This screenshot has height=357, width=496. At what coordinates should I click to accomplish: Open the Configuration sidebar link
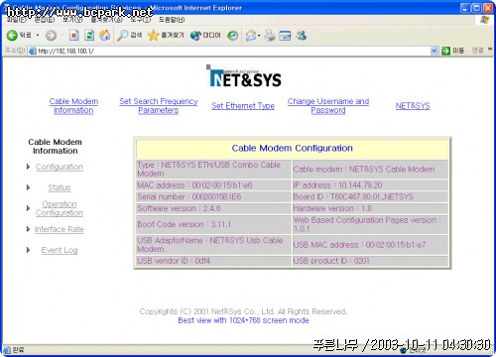pyautogui.click(x=60, y=167)
